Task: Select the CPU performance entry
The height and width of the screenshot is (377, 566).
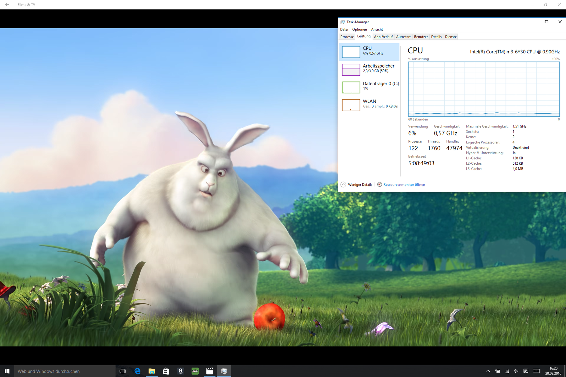Action: [369, 52]
